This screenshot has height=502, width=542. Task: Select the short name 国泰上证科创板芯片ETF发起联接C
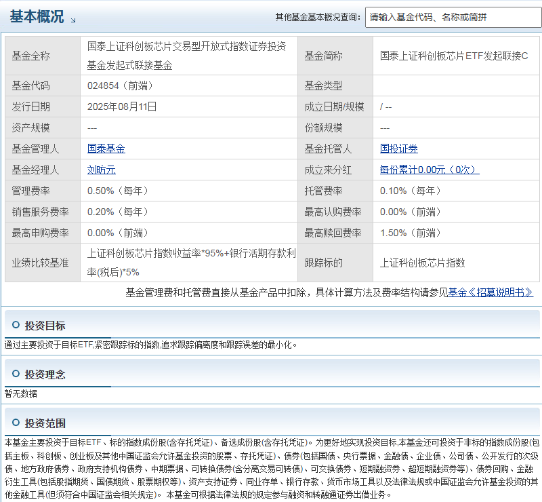pos(454,56)
